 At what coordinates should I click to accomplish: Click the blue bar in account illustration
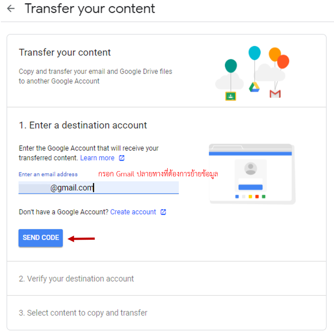tap(250, 187)
